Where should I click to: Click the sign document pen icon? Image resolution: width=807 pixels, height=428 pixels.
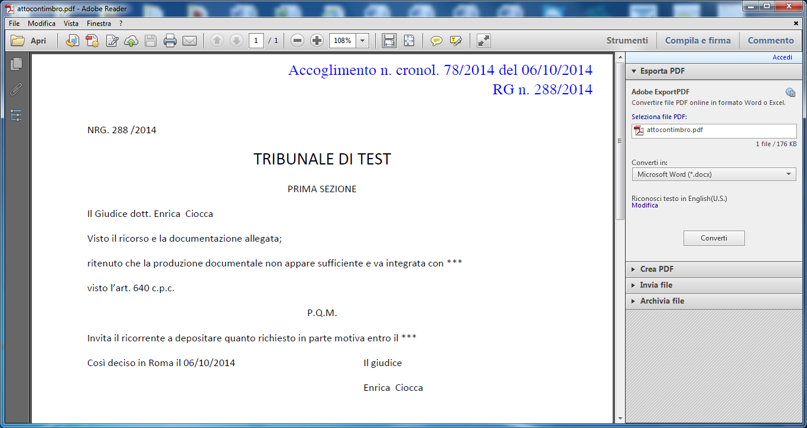[112, 41]
